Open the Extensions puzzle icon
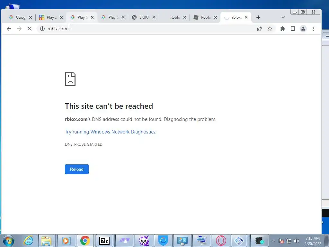The height and width of the screenshot is (247, 329). click(x=283, y=29)
